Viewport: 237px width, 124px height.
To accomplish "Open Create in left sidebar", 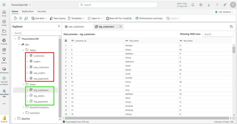I will (4, 23).
